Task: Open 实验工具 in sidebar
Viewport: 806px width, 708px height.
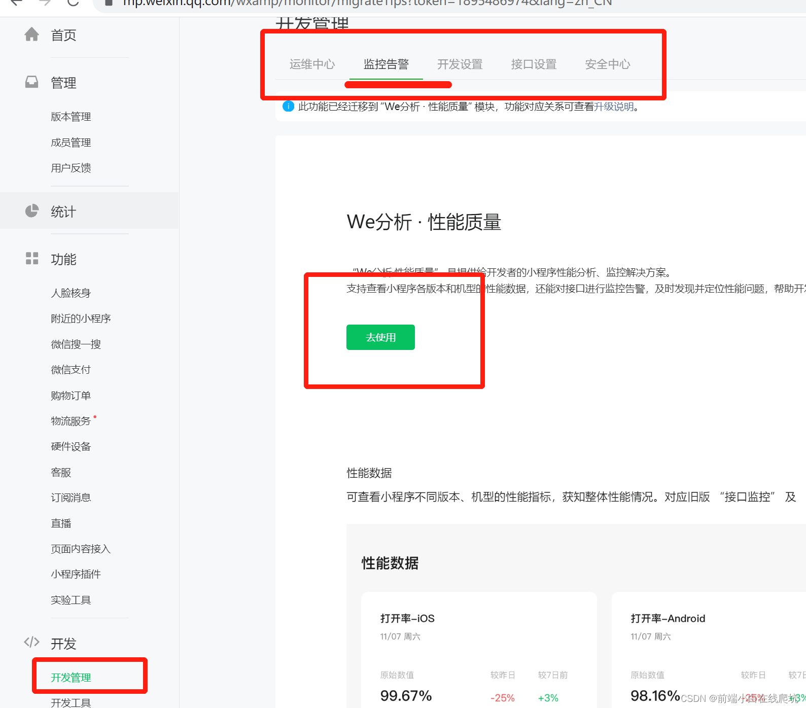Action: (71, 600)
